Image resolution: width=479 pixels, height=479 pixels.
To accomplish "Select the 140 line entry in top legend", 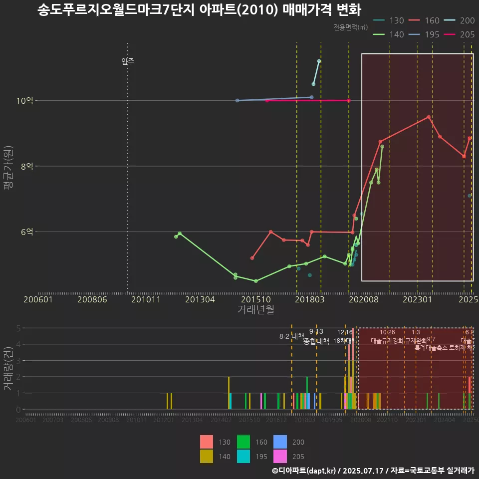I will coord(389,34).
